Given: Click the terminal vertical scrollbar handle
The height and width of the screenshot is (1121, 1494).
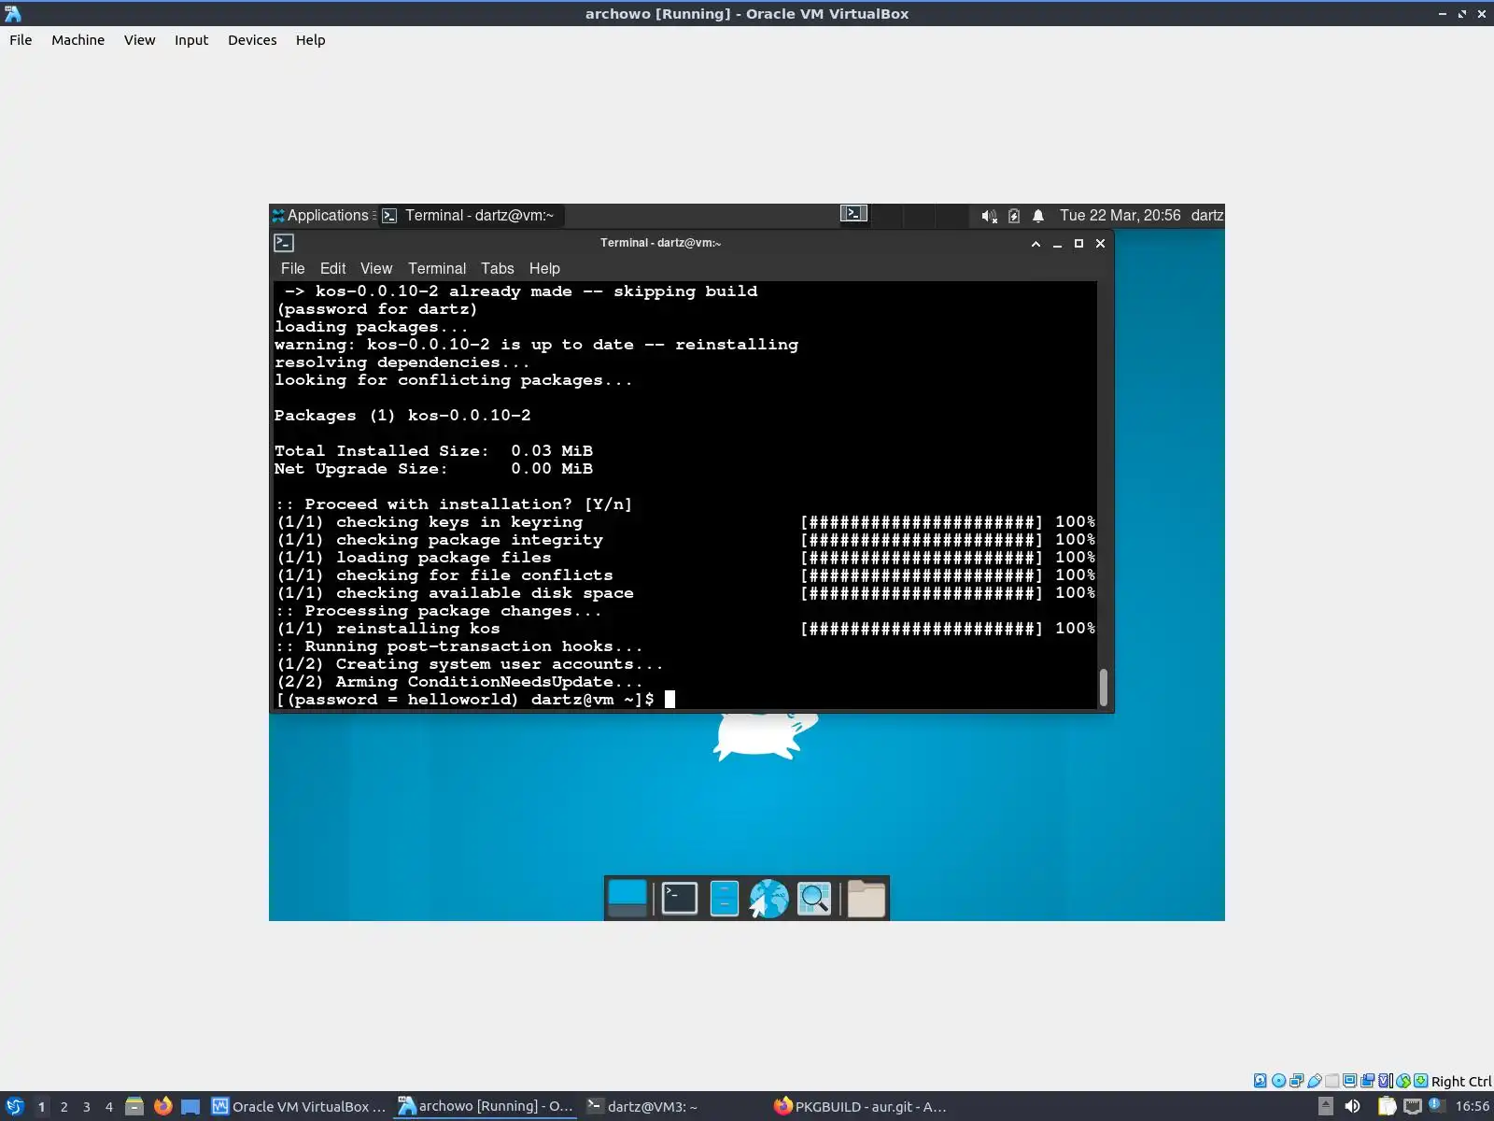Looking at the screenshot, I should click(1104, 688).
